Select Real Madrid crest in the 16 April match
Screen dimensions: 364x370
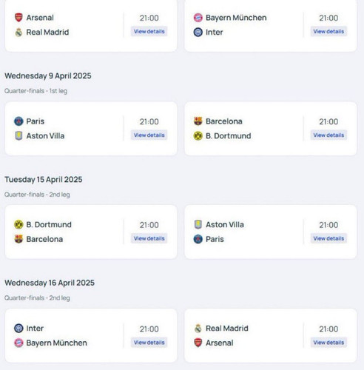(x=198, y=329)
